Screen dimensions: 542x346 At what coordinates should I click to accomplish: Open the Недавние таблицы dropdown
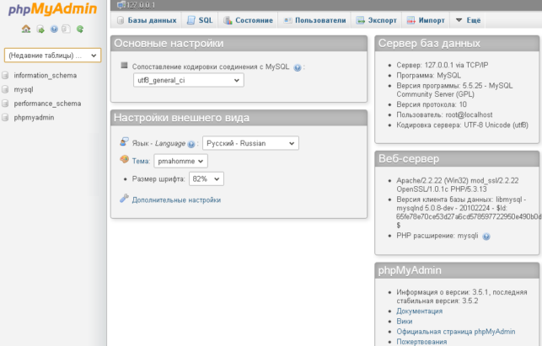tap(52, 56)
